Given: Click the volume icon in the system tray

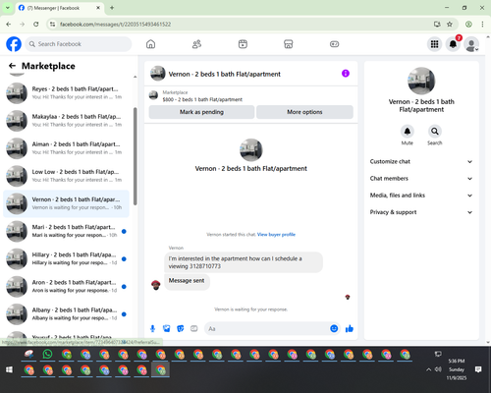Looking at the screenshot, I should point(438,369).
